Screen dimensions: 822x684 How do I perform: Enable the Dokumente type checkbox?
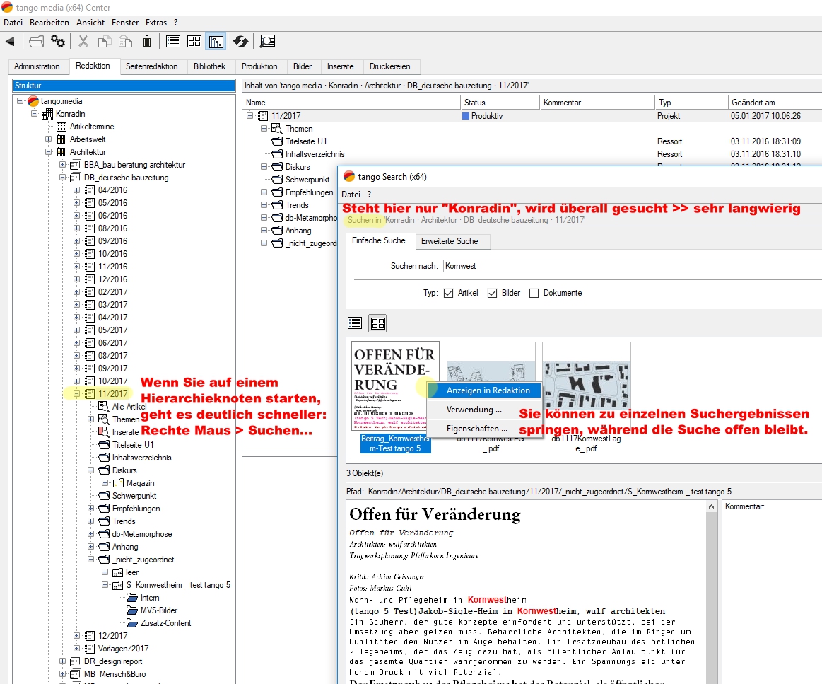pos(534,293)
